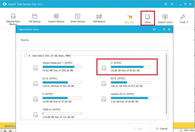Check the Hard disk 0 checkbox
Image resolution: width=195 pixels, height=132 pixels.
pos(26,55)
